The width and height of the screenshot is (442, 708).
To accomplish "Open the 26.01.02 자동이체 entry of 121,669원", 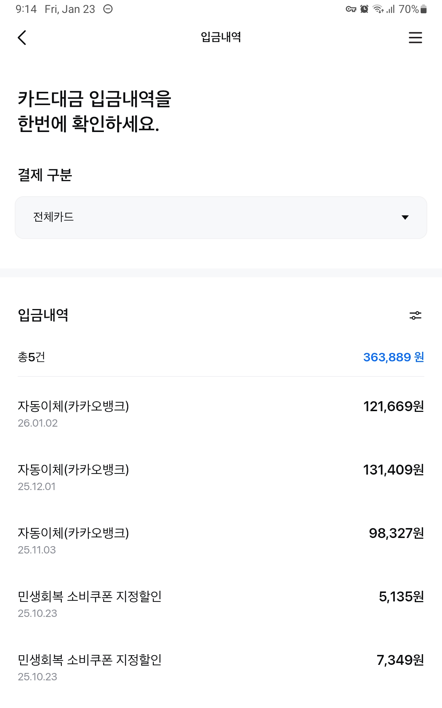I will pyautogui.click(x=221, y=414).
